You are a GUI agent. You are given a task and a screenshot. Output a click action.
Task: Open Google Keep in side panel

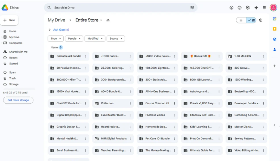pyautogui.click(x=275, y=29)
